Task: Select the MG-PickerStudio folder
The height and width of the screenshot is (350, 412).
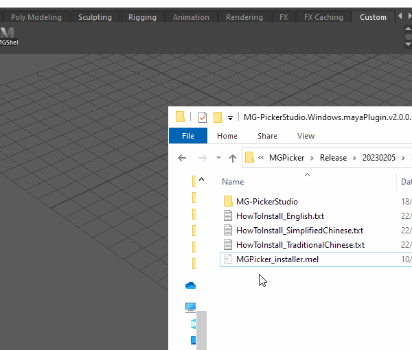Action: tap(266, 202)
